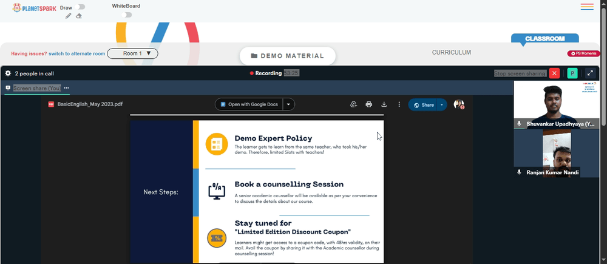
Task: Click the Q/A monitor counselling icon
Action: tap(217, 191)
